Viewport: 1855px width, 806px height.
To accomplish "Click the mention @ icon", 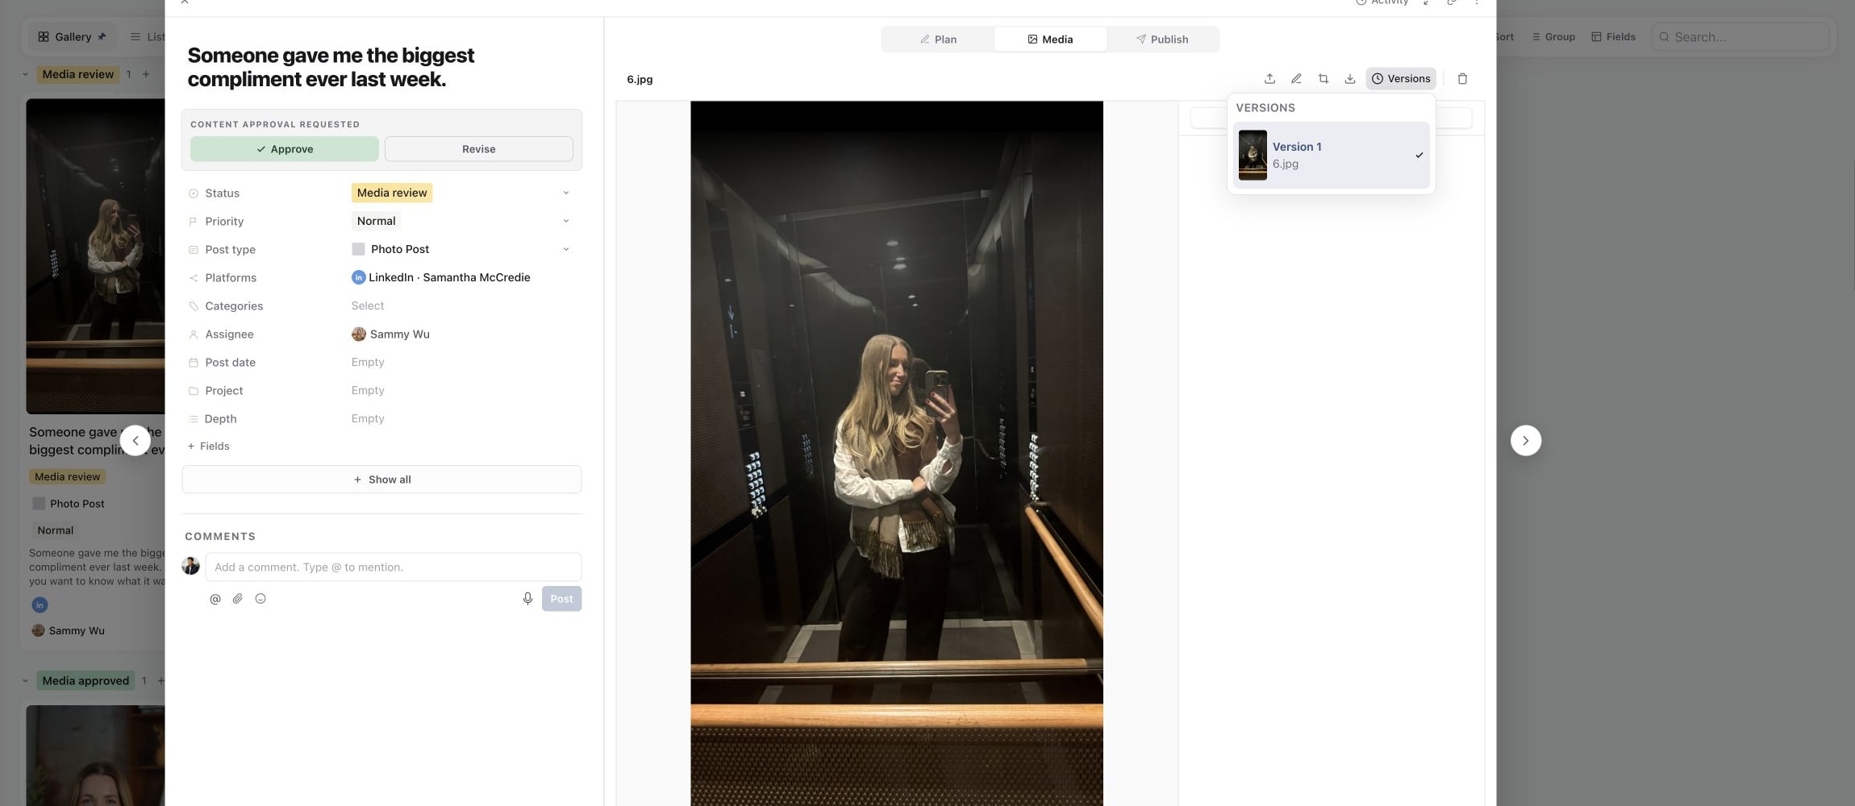I will click(215, 599).
